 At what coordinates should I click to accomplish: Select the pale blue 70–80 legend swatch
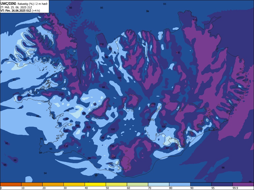(x=158, y=184)
